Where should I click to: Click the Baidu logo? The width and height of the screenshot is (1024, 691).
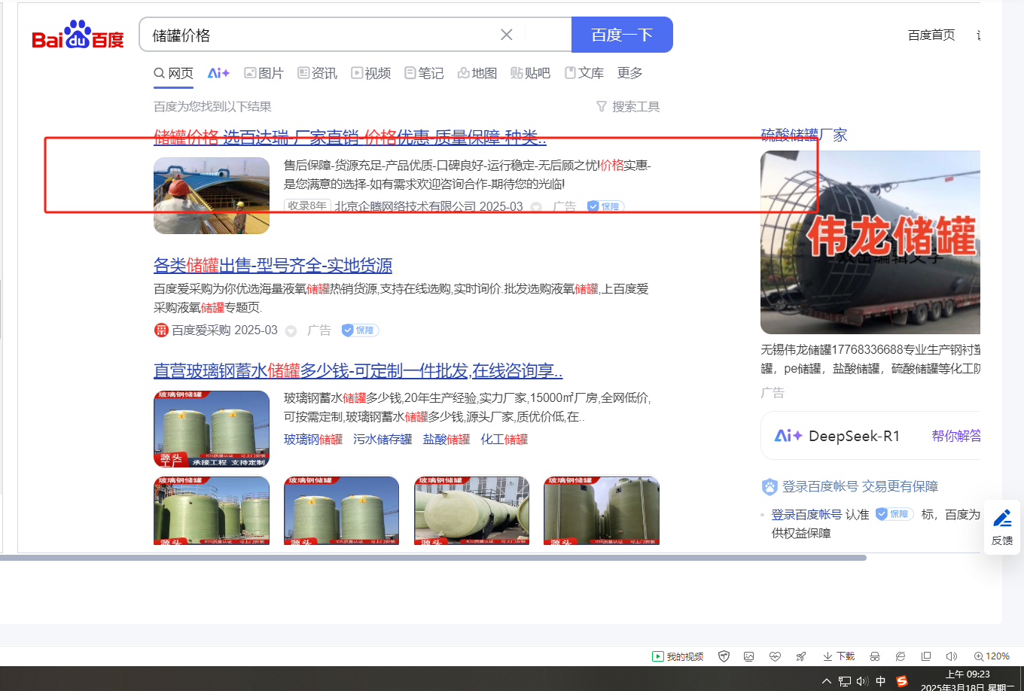78,35
